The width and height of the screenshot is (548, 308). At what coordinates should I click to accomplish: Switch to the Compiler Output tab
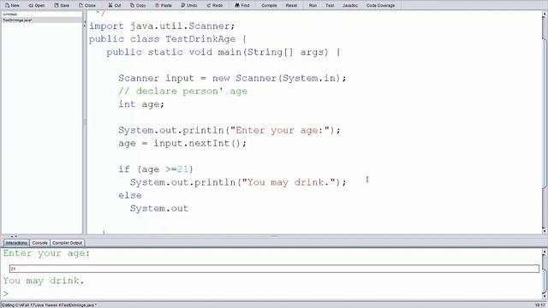tap(67, 243)
